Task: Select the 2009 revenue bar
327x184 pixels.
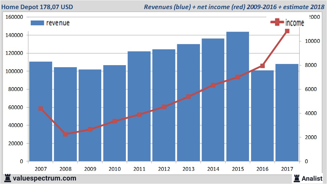Action: (90, 115)
